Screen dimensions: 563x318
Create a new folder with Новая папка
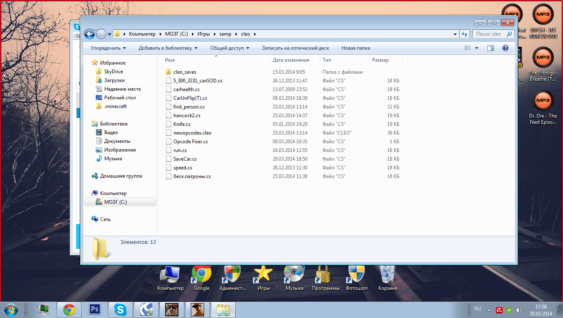(x=356, y=48)
